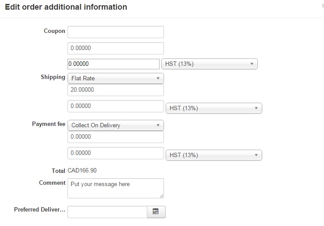Click the Preferred Delivery date input field
The width and height of the screenshot is (324, 226).
tap(107, 212)
